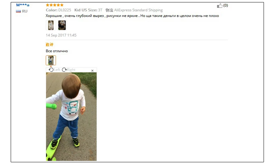
Task: Click the Russian flag icon
Action: 18,11
